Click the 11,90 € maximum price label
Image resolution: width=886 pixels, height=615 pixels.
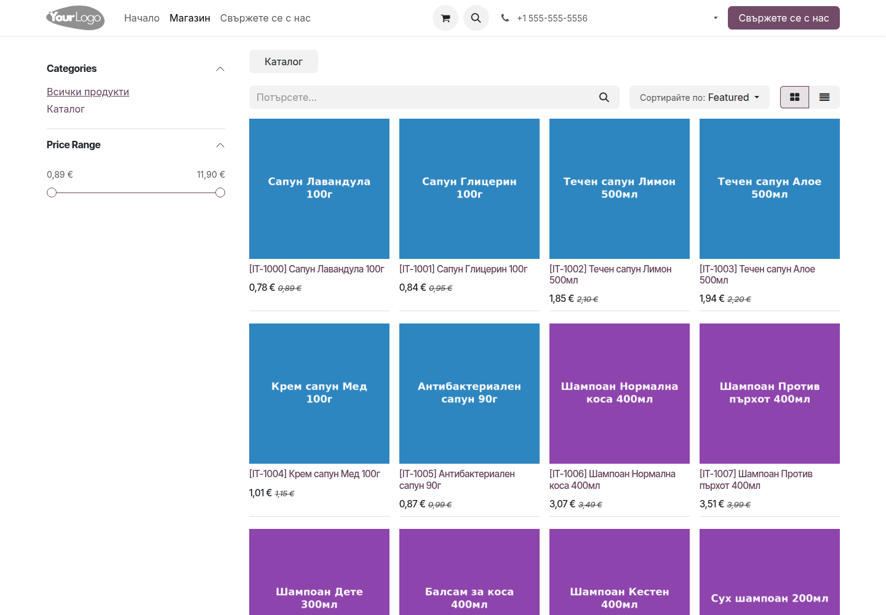[211, 175]
